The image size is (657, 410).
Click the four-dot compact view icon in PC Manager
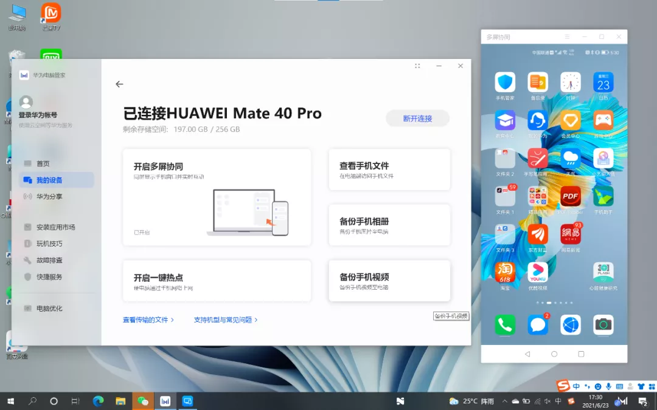tap(417, 66)
